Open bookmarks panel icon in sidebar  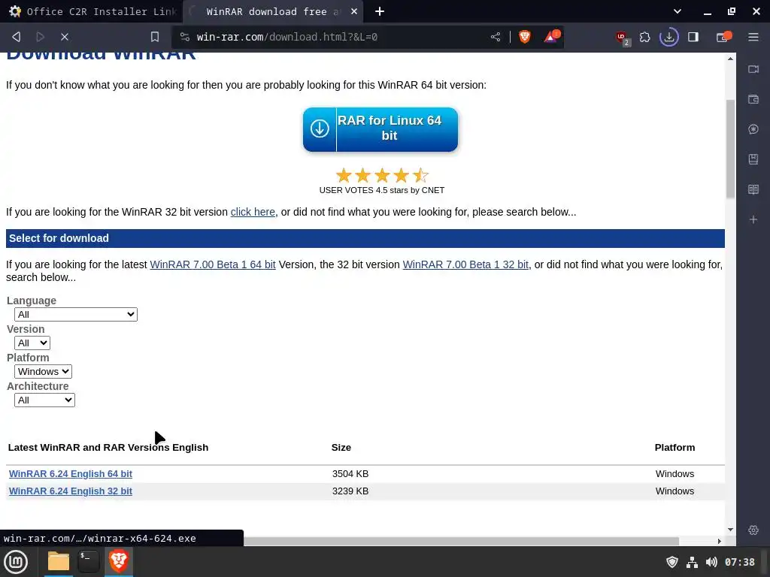pos(753,159)
